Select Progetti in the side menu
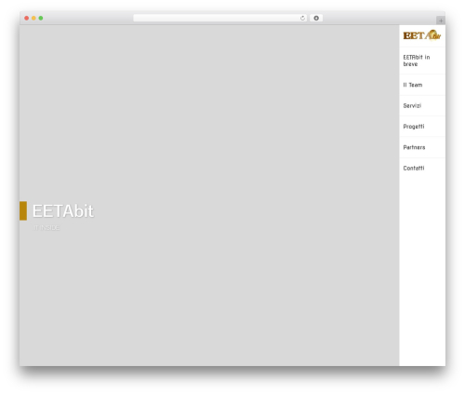The image size is (465, 394). coord(414,127)
